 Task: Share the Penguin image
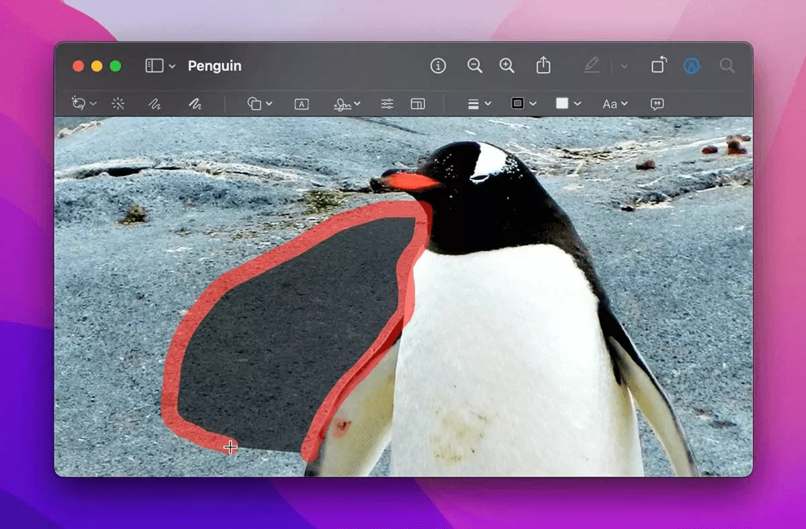coord(543,66)
